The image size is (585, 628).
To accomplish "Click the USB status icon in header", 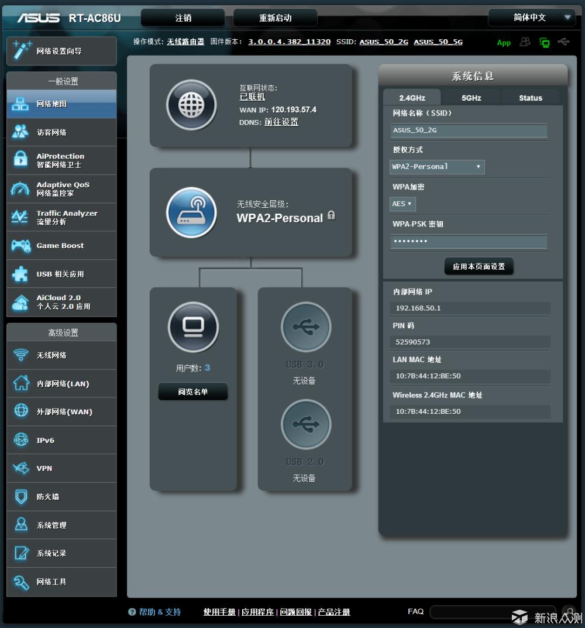I will tap(563, 42).
